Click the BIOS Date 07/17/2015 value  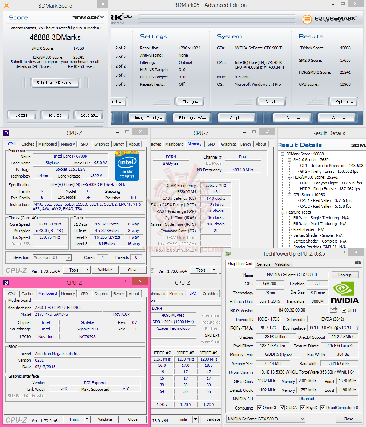tap(87, 367)
